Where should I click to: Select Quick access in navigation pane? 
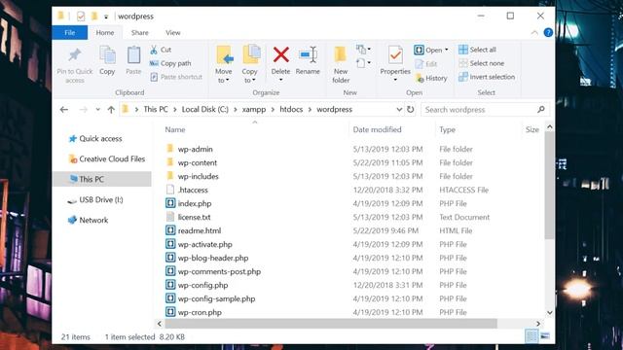95,138
